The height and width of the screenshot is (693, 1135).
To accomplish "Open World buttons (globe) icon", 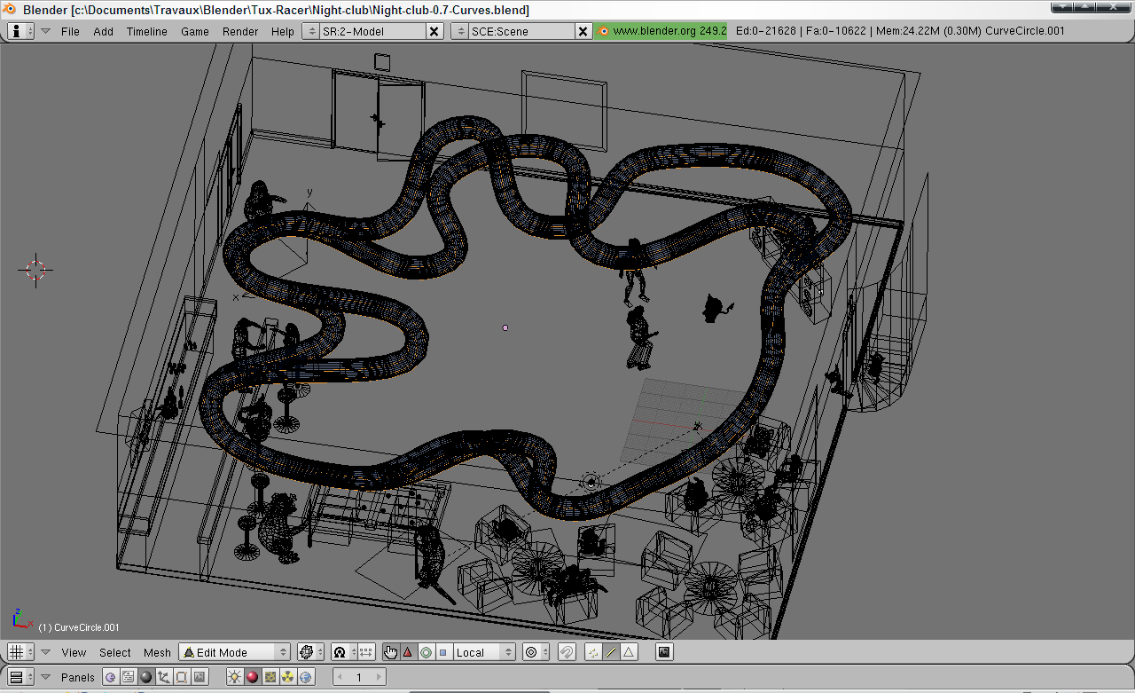I will [306, 677].
